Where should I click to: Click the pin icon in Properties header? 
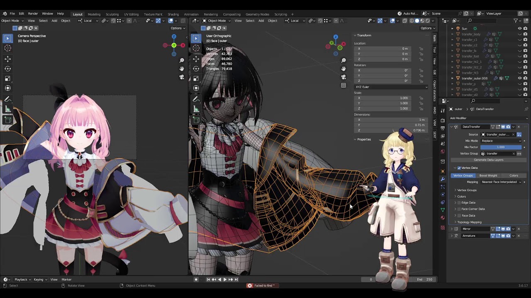526,109
